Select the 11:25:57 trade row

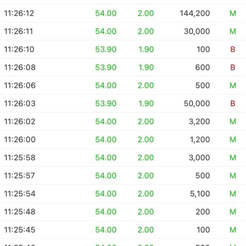[123, 175]
